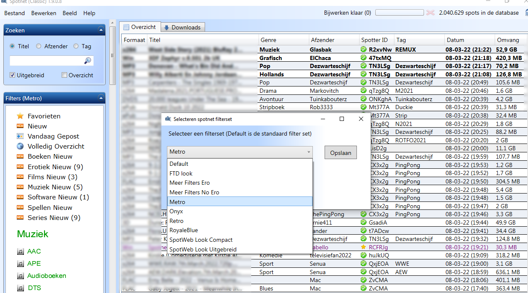Sort by the Datum column header
The image size is (528, 293).
469,40
